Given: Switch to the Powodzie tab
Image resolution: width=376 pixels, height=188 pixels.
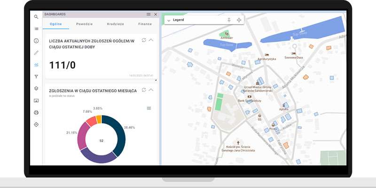Looking at the screenshot, I should pyautogui.click(x=86, y=24).
